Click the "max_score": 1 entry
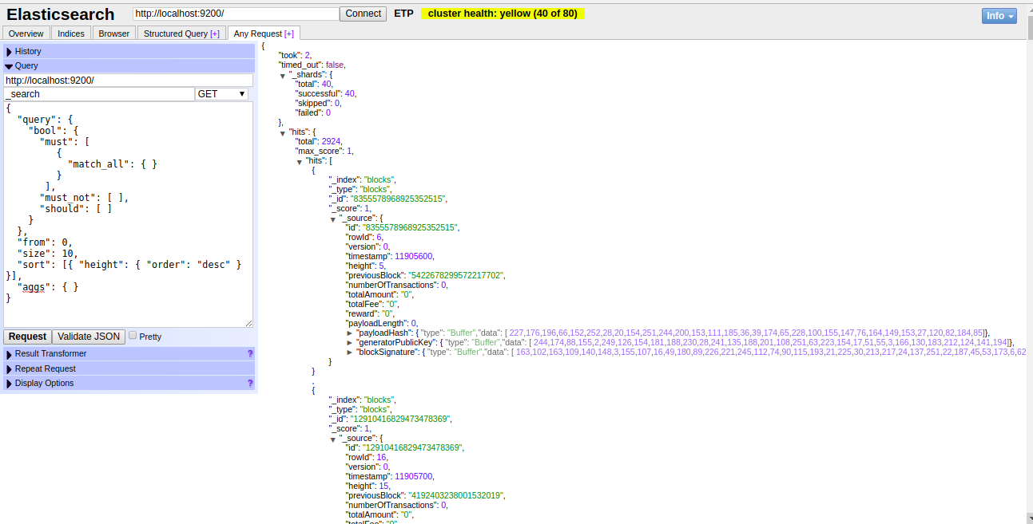This screenshot has width=1033, height=524. pos(324,151)
